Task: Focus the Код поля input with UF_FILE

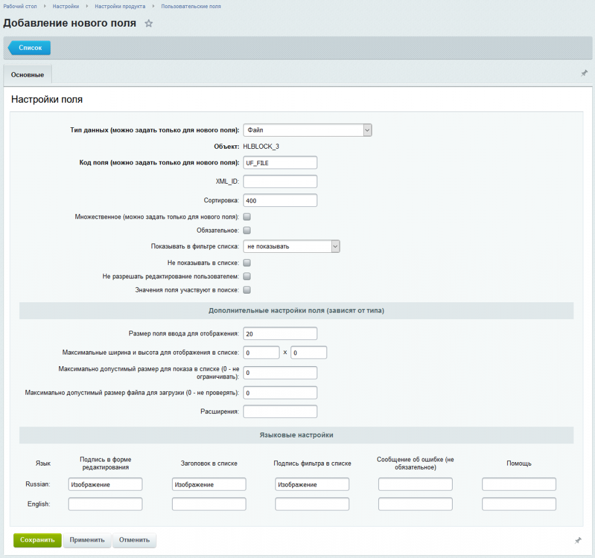Action: click(280, 163)
